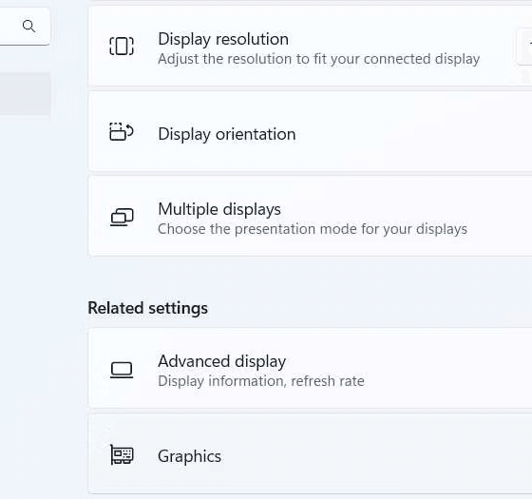The image size is (532, 499).
Task: Expand the Multiple displays section
Action: pos(310,217)
